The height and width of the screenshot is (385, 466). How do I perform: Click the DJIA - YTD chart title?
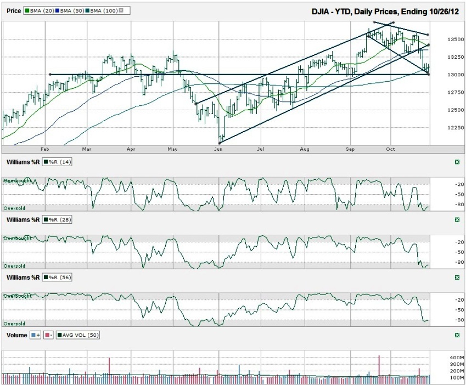click(x=385, y=12)
